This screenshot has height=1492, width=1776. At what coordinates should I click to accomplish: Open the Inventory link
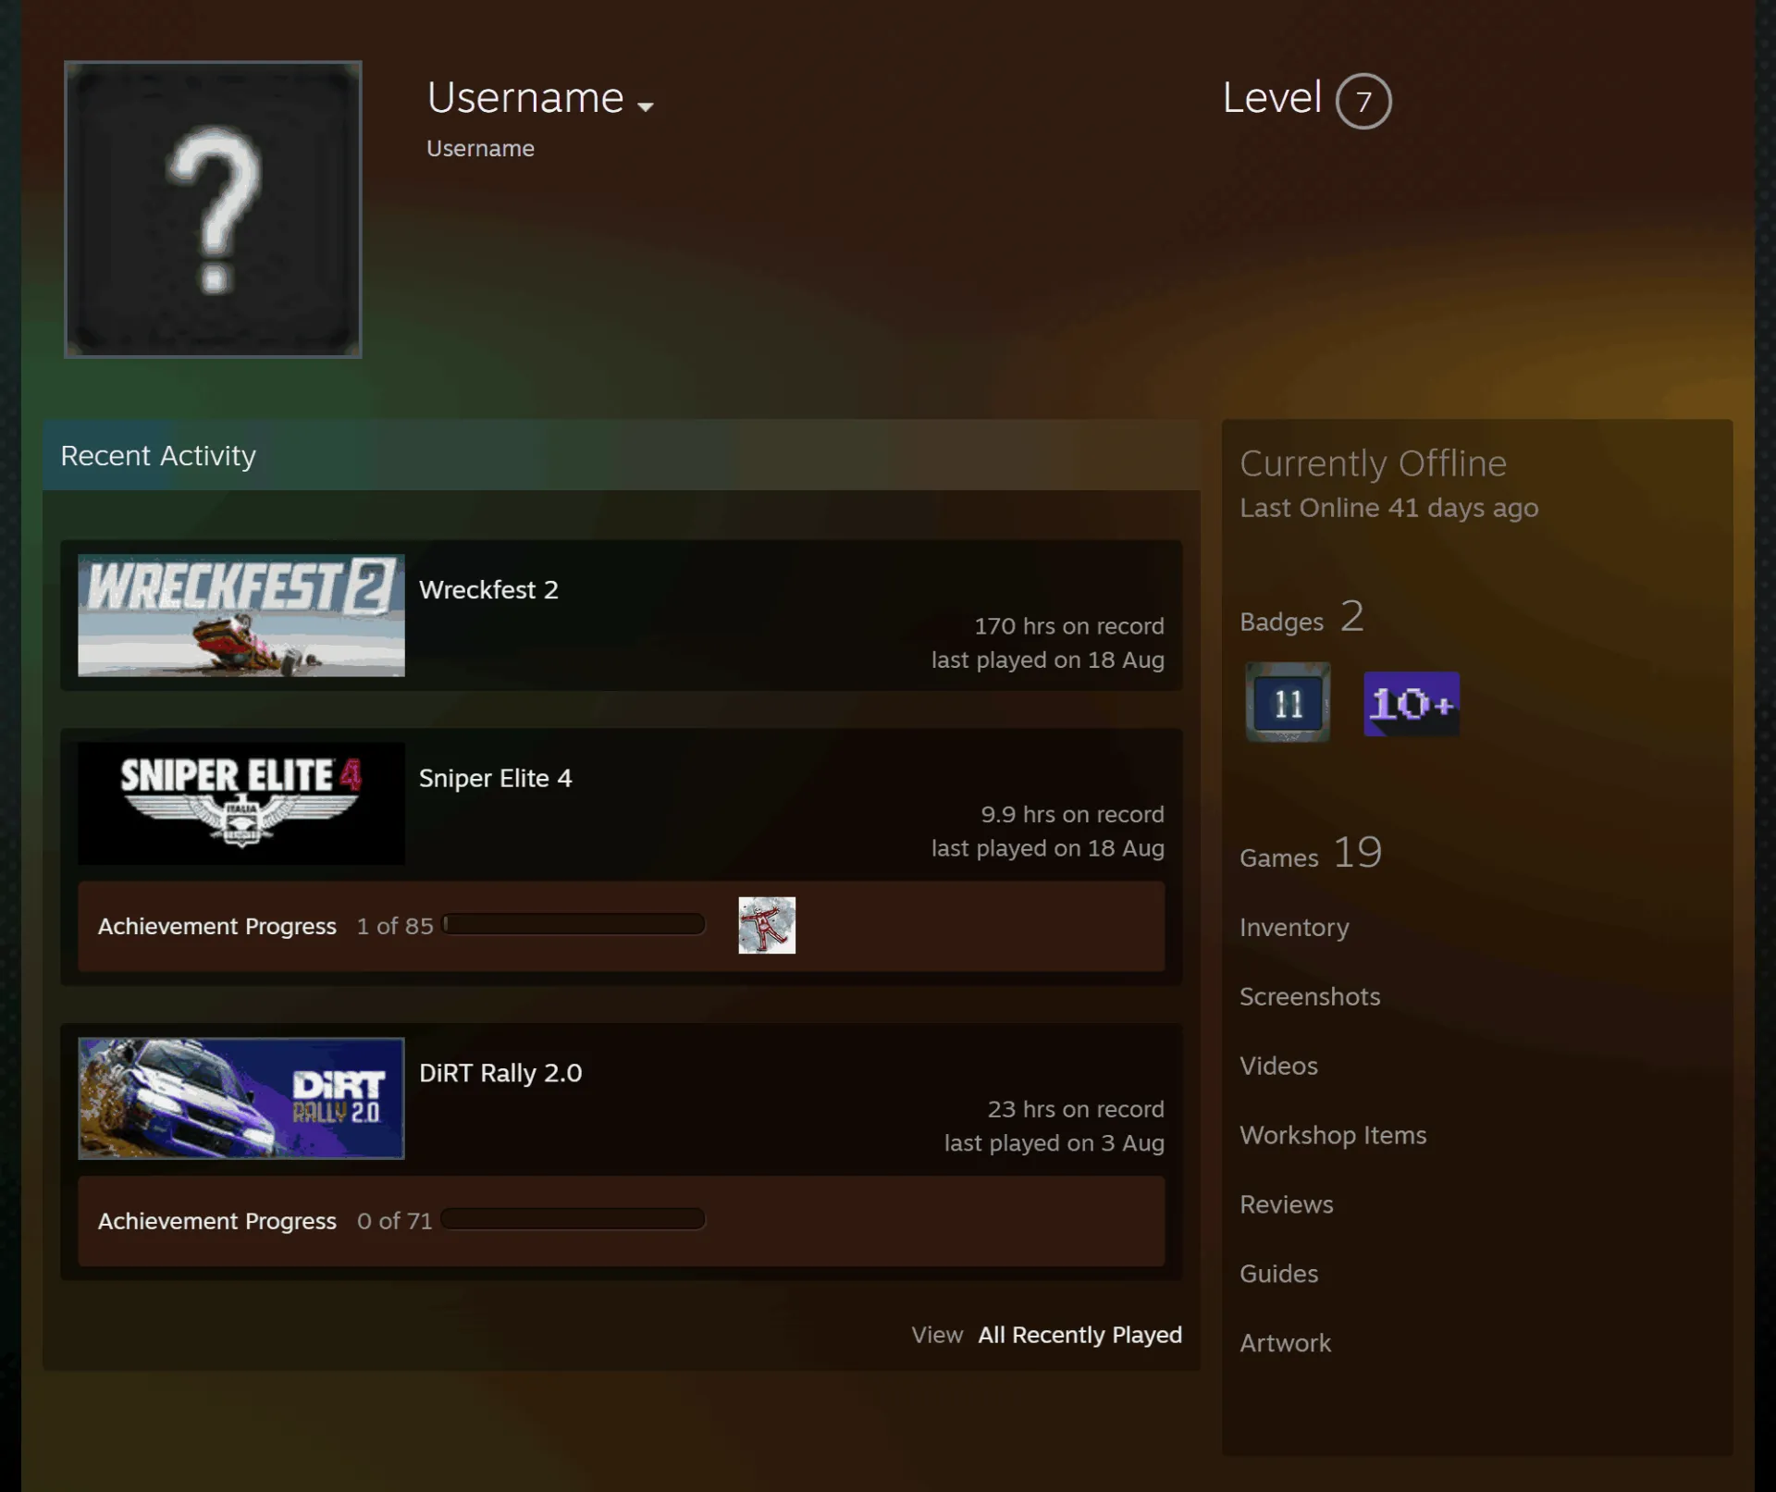coord(1294,927)
